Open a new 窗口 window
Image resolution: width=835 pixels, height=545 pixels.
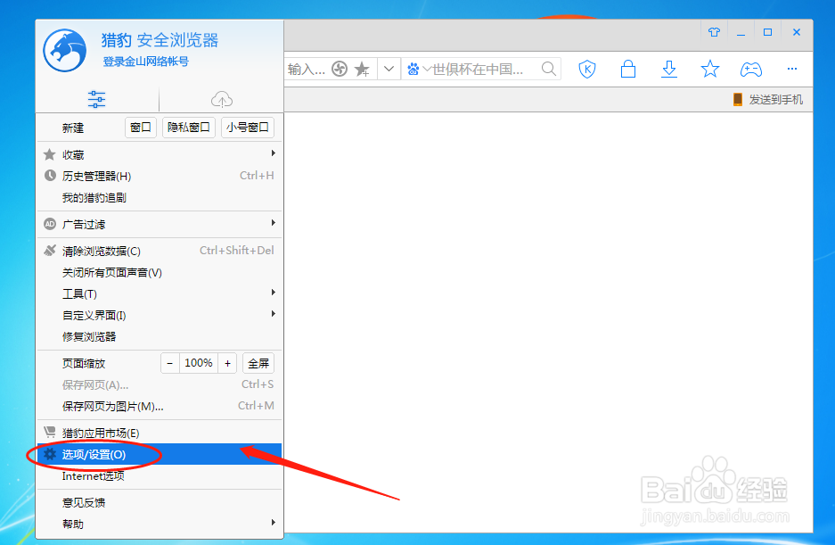tap(141, 128)
